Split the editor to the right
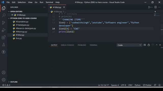Viewport: 163px width, 91px height. [x=156, y=7]
